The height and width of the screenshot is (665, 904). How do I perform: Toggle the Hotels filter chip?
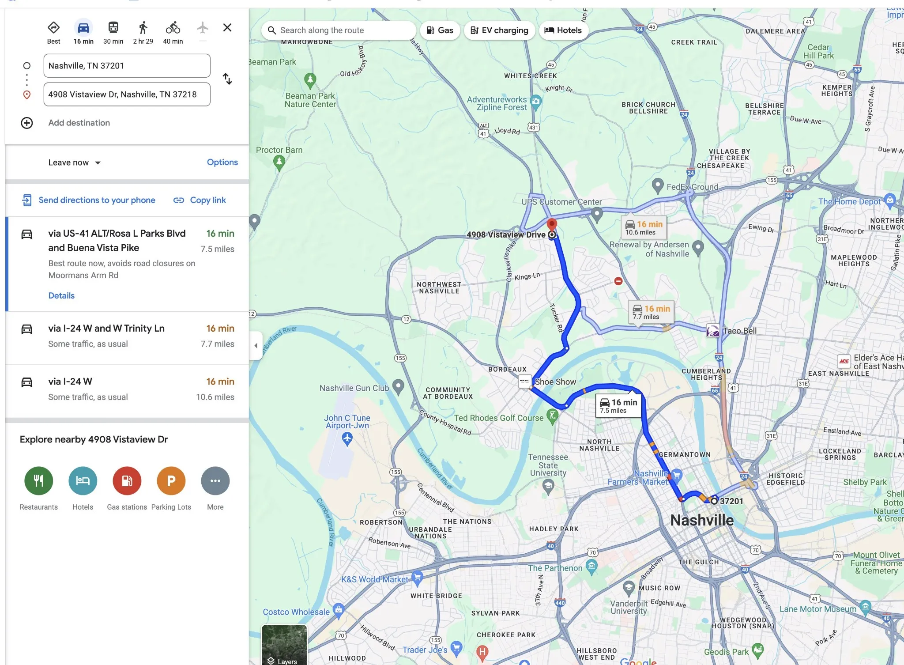tap(563, 30)
